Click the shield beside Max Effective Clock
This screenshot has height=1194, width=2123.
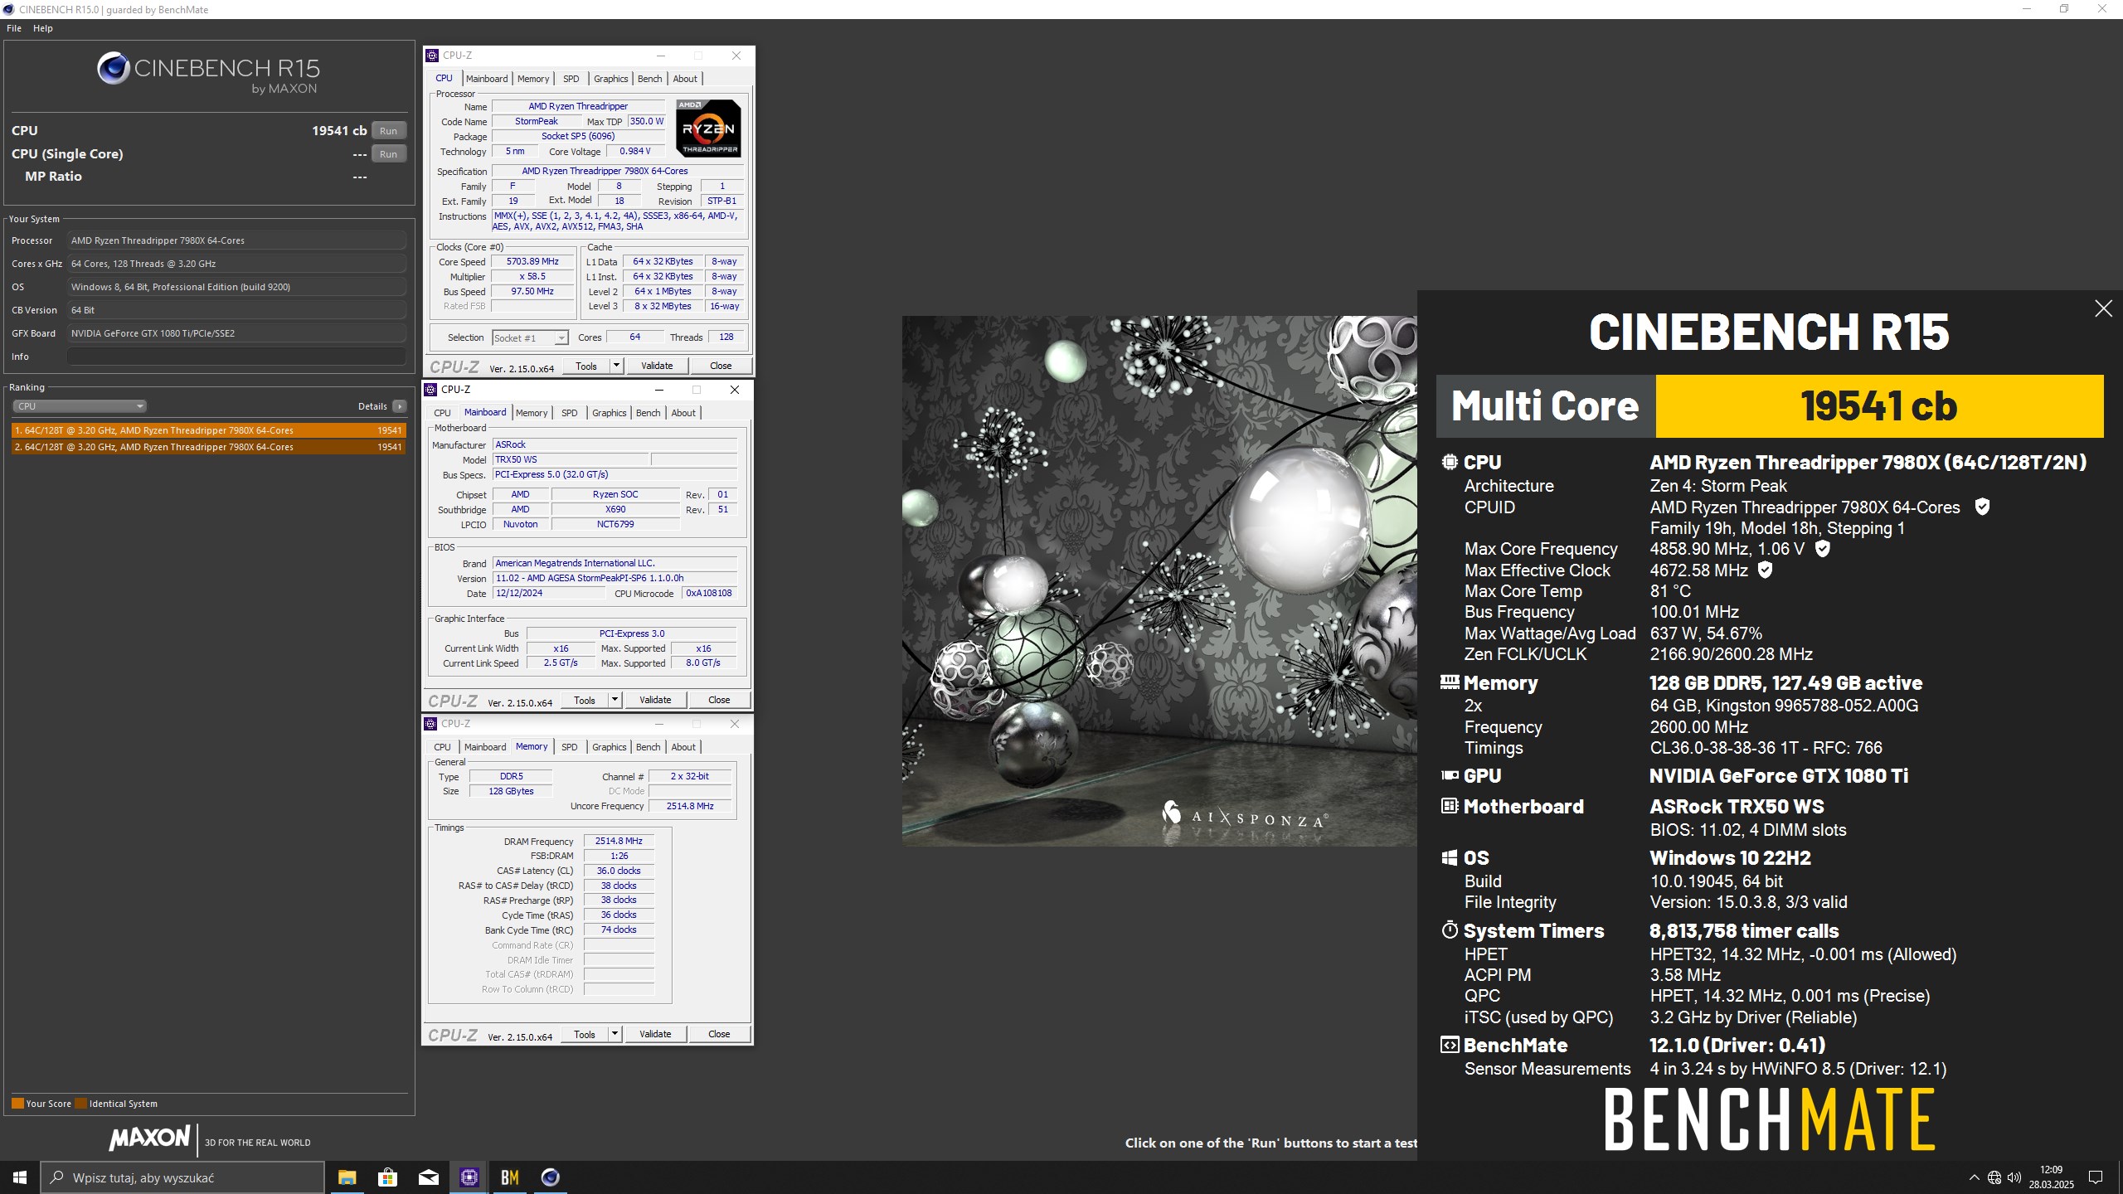coord(1765,570)
